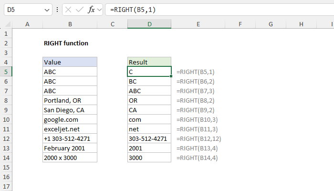Click formula text =RIGHT(B5,1) in column E
This screenshot has width=334, height=191.
195,72
